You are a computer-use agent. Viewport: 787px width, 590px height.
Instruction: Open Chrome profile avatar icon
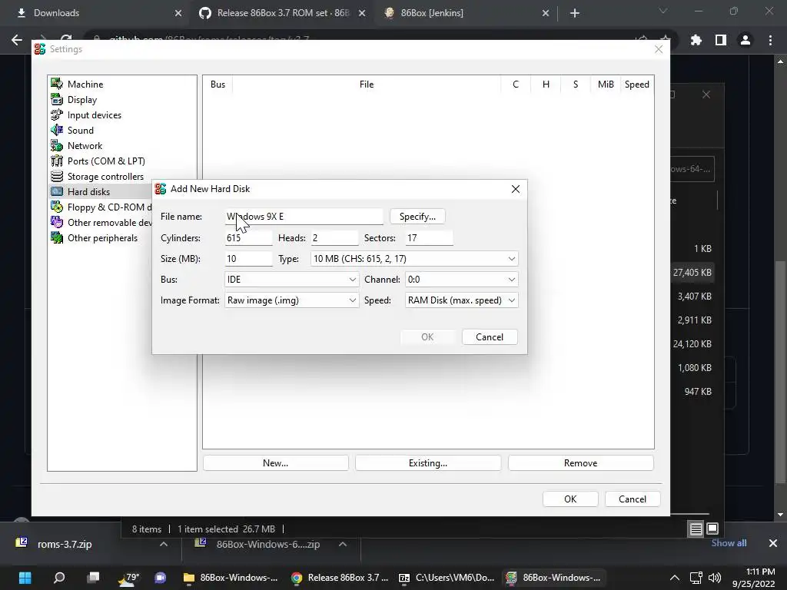(745, 40)
